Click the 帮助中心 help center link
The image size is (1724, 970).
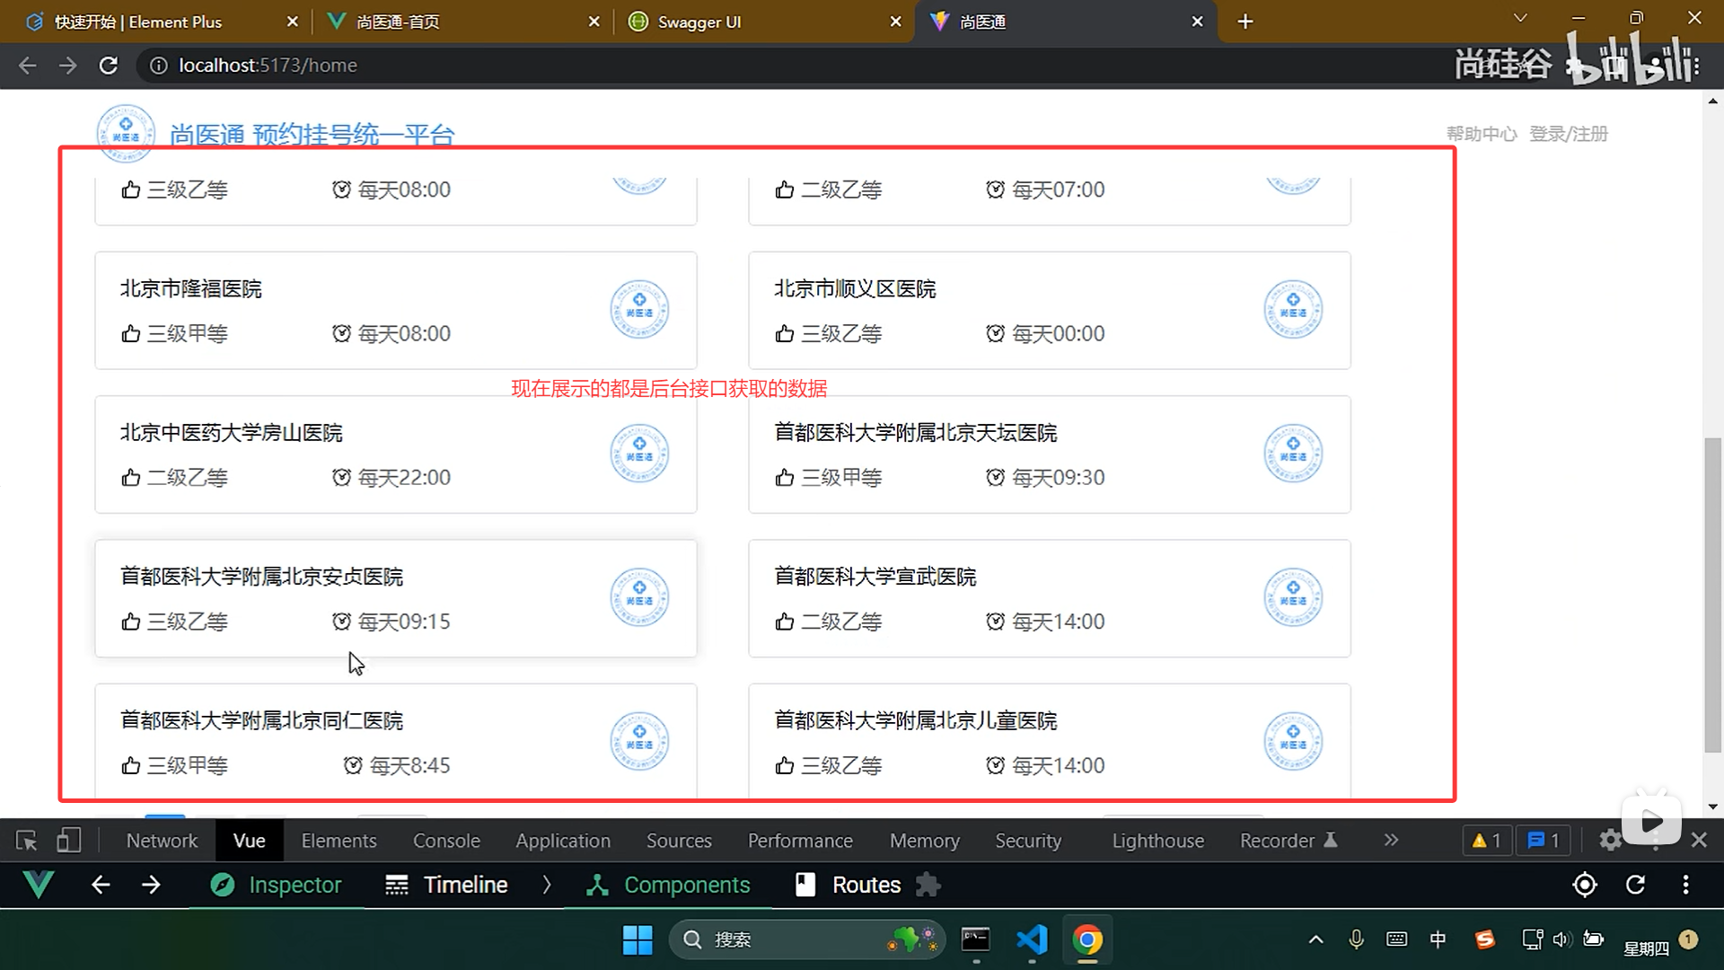click(1482, 133)
